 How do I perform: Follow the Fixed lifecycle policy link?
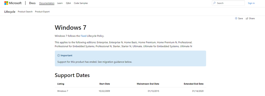(x=83, y=36)
